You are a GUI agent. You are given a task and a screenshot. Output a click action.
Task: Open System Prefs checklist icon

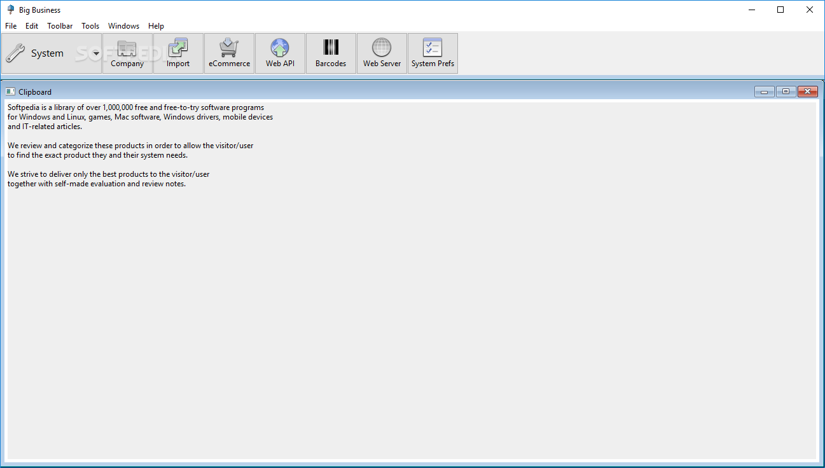coord(433,53)
